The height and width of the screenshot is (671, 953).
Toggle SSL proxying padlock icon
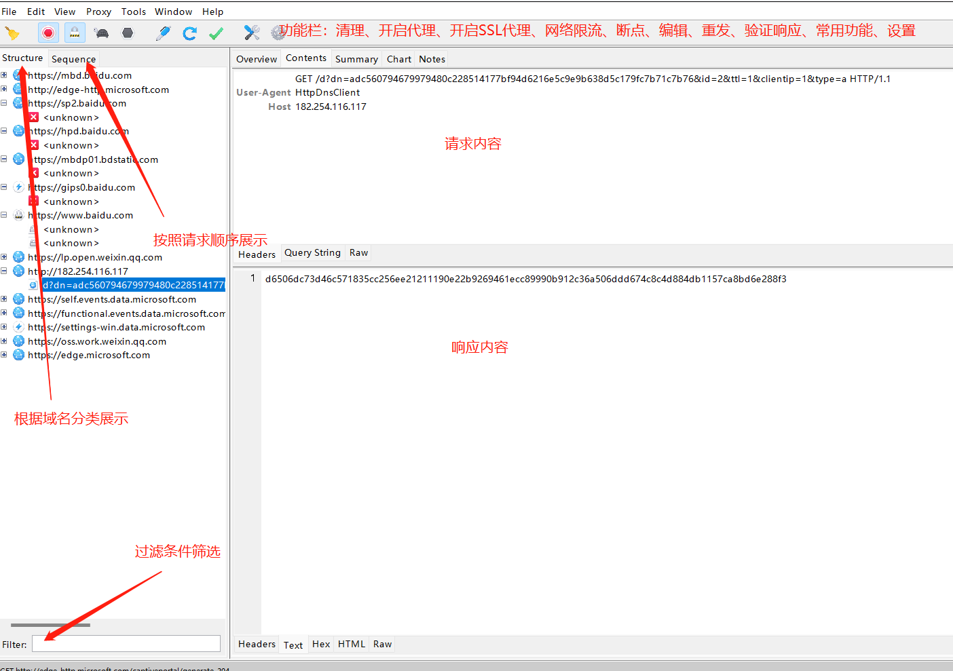tap(75, 33)
